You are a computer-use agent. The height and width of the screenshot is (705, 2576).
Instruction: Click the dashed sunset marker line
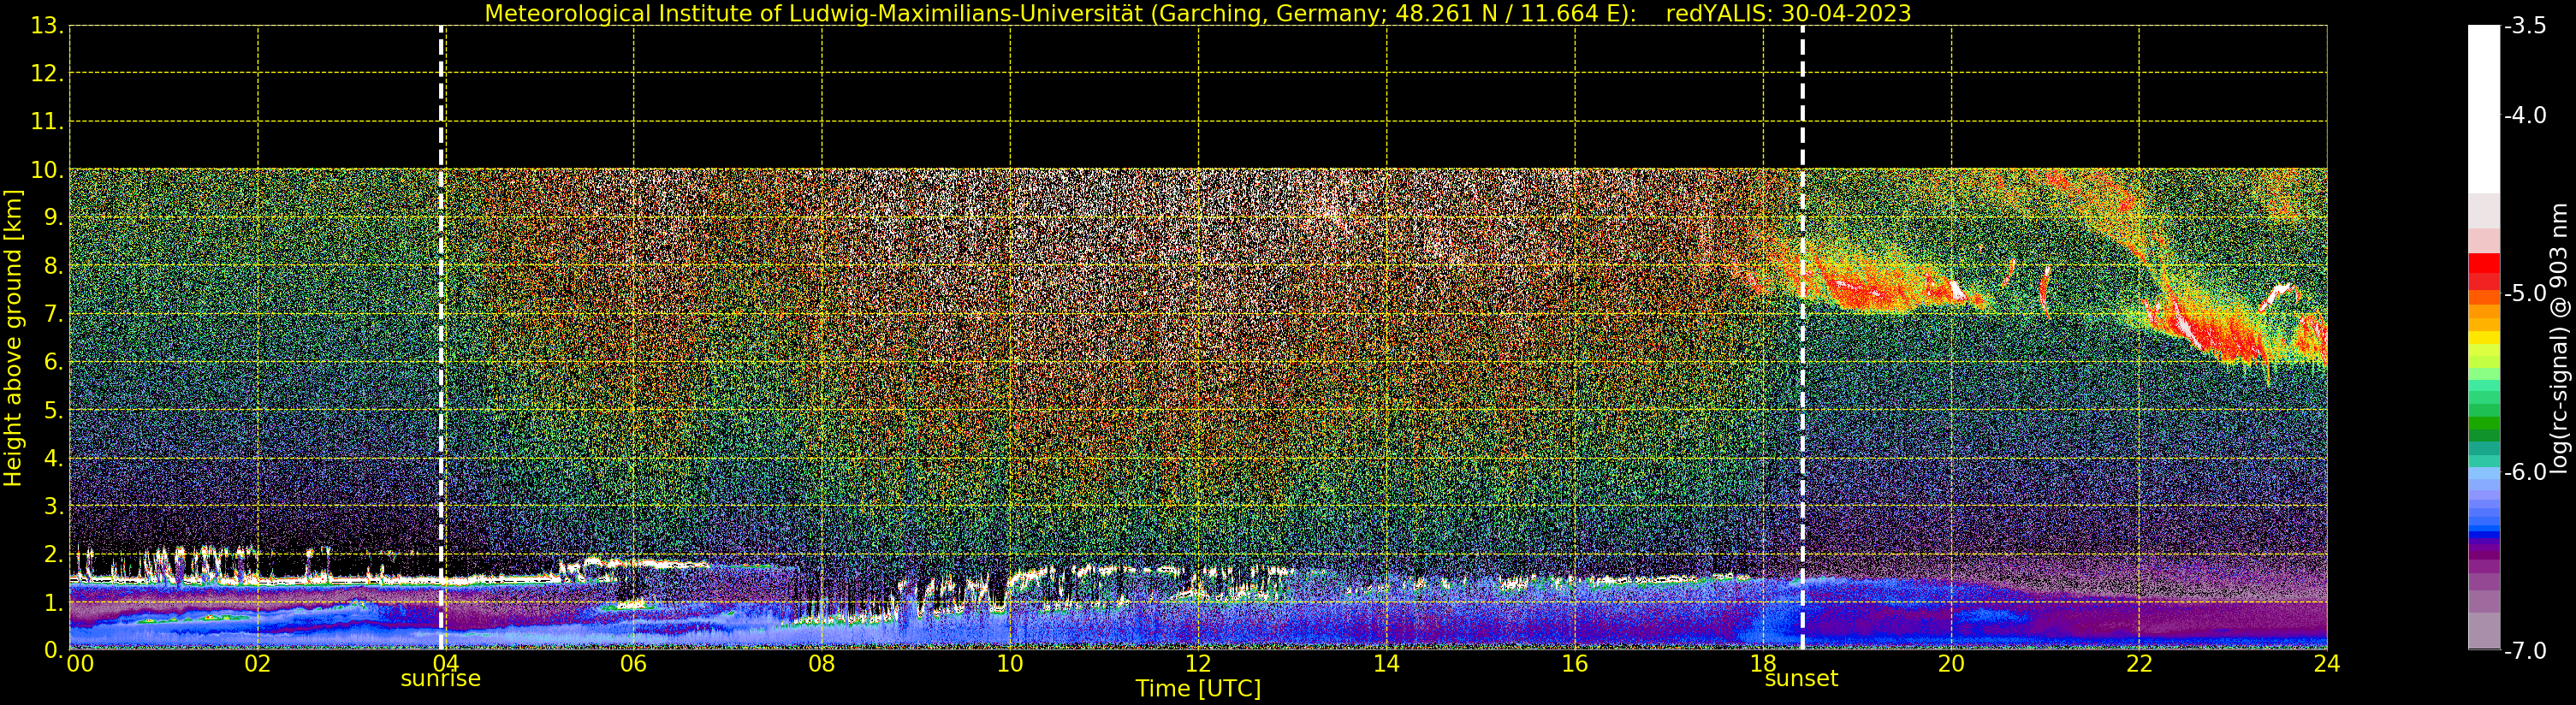pyautogui.click(x=1802, y=337)
